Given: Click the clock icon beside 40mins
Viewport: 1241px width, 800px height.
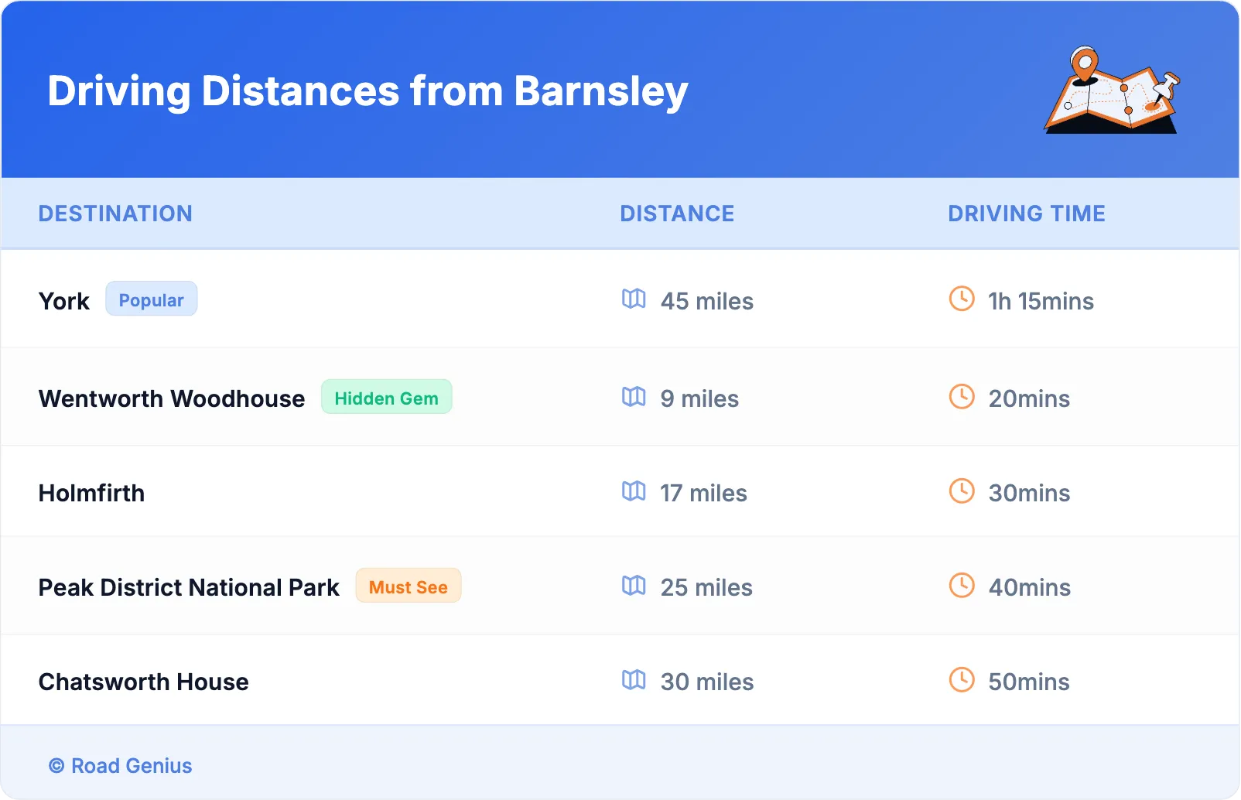Looking at the screenshot, I should point(962,585).
